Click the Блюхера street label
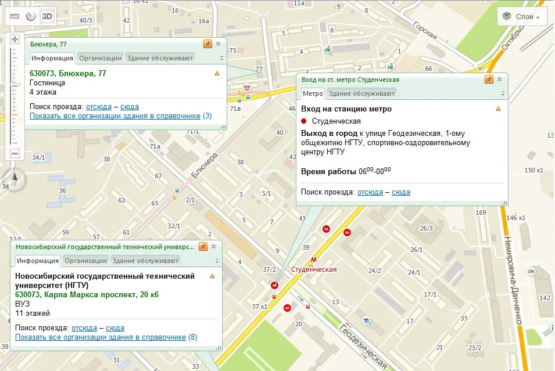 pos(204,165)
